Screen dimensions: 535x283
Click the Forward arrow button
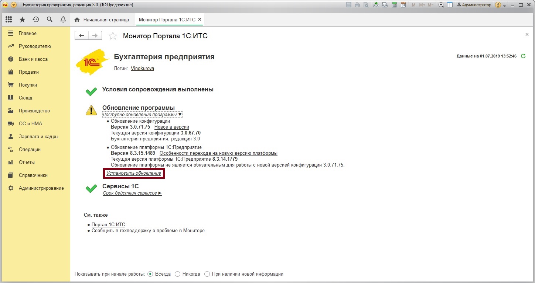coord(95,35)
